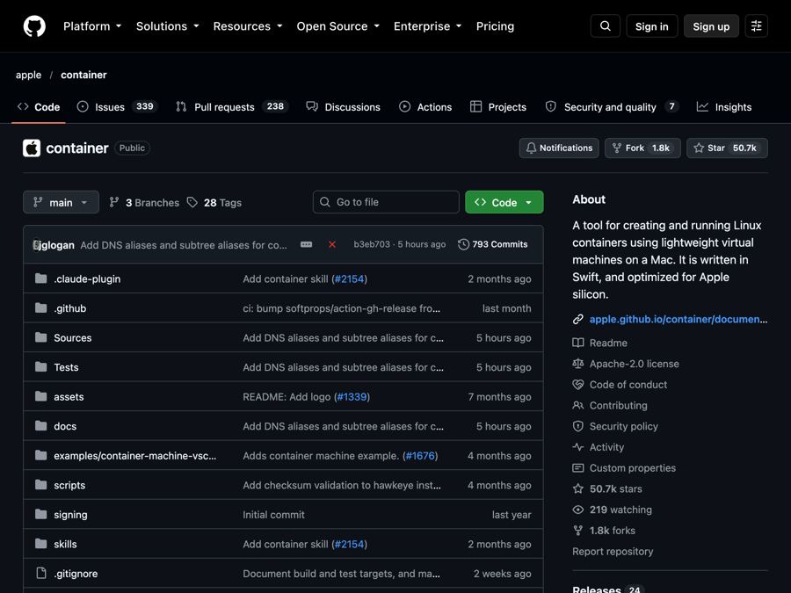Open the Resources dropdown menu
The image size is (791, 593).
[x=247, y=26]
